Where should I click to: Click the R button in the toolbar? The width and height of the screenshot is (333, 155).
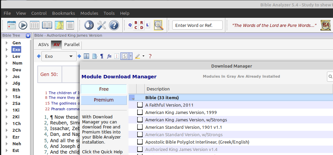(x=142, y=23)
